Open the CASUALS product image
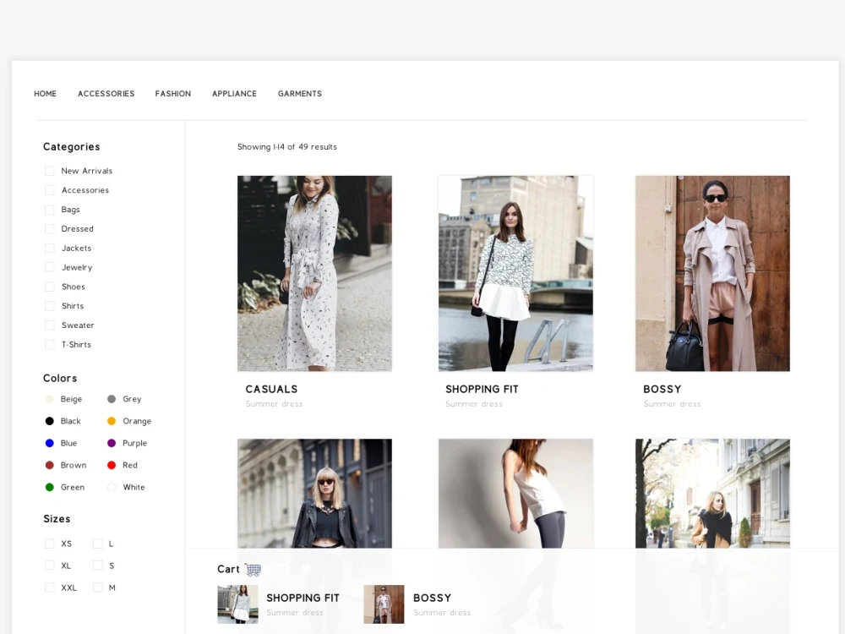 pyautogui.click(x=314, y=273)
